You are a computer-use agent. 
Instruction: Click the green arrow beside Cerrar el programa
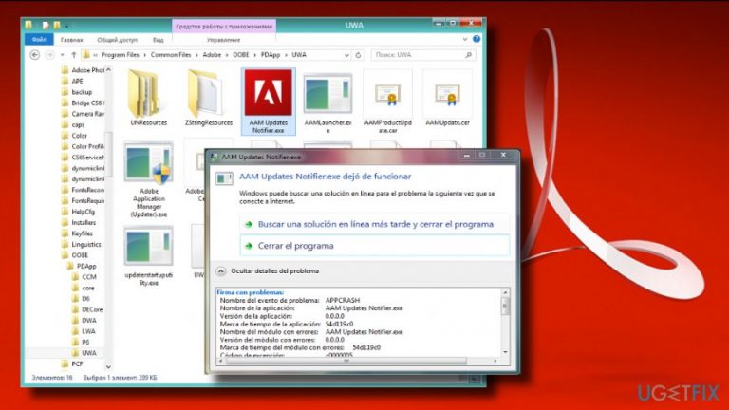[249, 246]
